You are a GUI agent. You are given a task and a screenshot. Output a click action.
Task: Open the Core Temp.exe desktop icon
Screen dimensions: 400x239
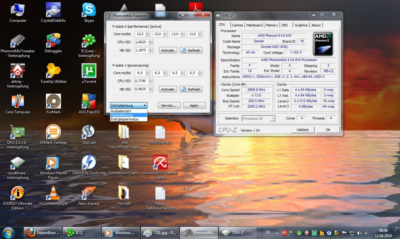pos(18,102)
